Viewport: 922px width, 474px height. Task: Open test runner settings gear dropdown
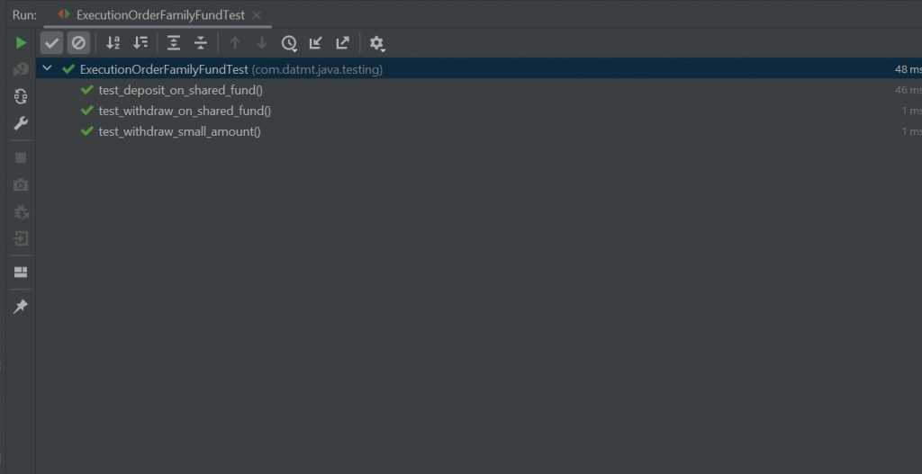pyautogui.click(x=377, y=43)
